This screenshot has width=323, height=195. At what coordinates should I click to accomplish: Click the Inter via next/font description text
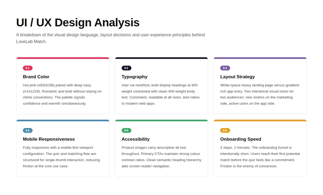161,94
